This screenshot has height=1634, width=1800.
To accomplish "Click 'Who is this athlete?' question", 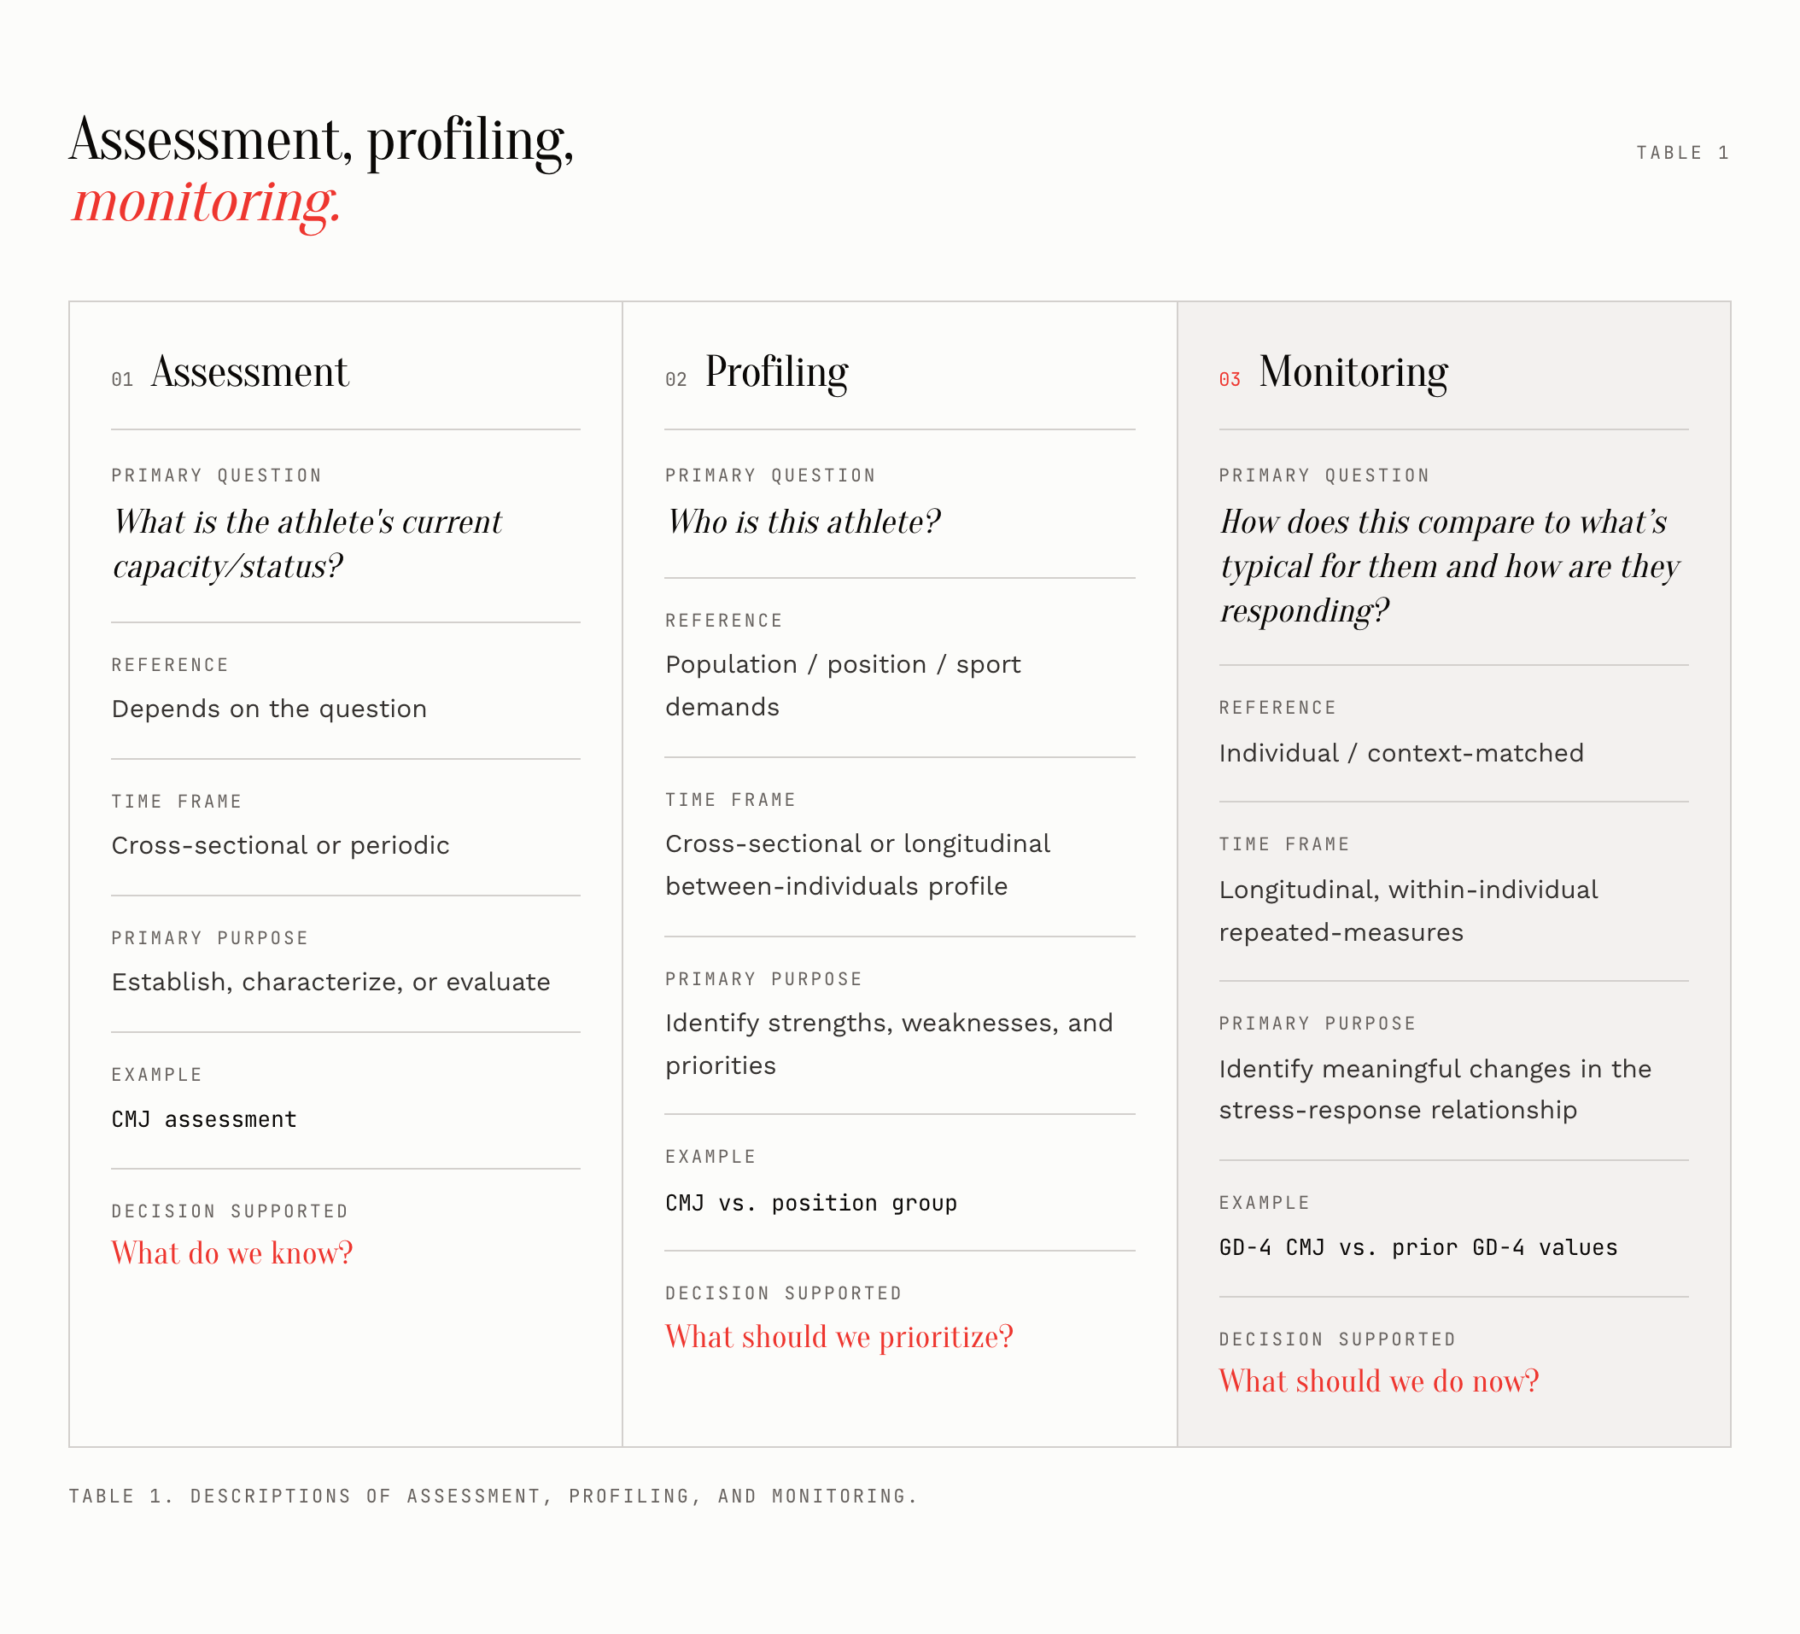I will coord(804,522).
